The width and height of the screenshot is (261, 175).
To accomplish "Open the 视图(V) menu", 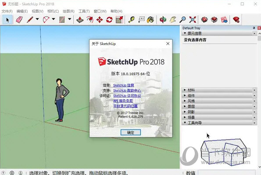I will (38, 11).
